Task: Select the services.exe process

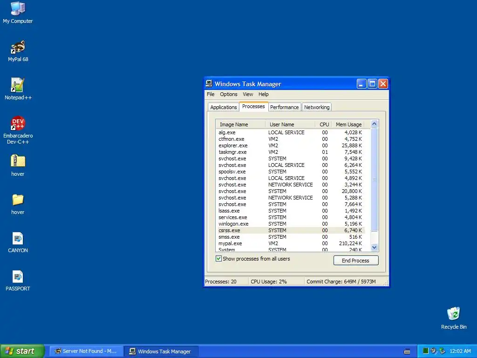Action: (x=291, y=217)
